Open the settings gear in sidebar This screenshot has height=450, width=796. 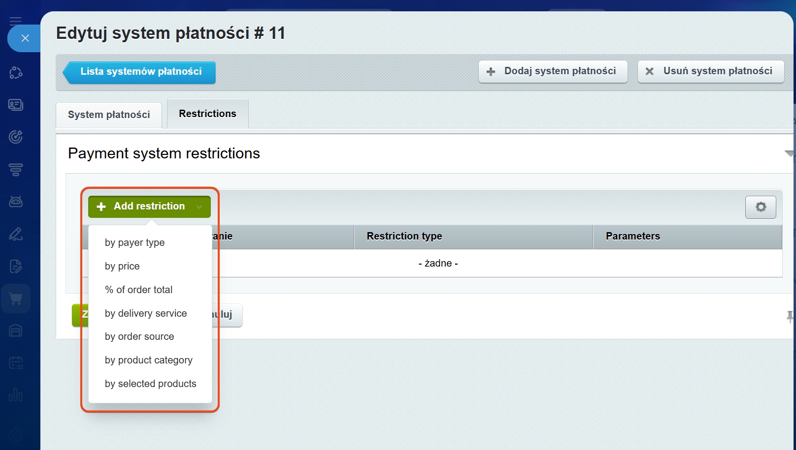[x=16, y=435]
